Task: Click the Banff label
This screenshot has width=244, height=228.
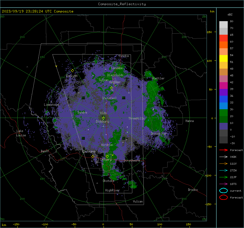Action: 45,151
